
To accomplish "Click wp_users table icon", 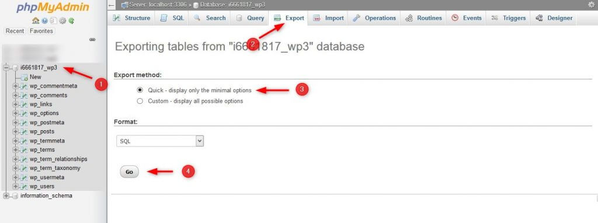I will pos(24,186).
